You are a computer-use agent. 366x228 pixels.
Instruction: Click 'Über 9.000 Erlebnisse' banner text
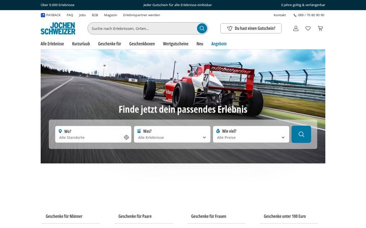(x=57, y=5)
